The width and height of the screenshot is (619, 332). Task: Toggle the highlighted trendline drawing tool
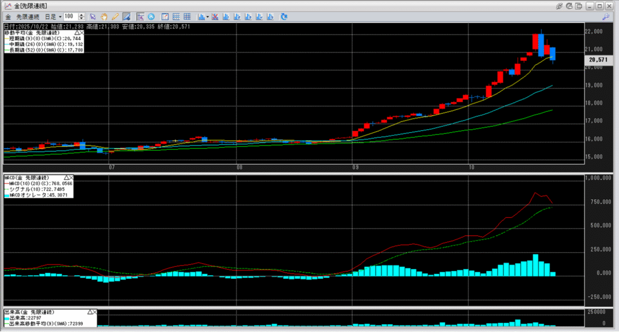(x=126, y=16)
